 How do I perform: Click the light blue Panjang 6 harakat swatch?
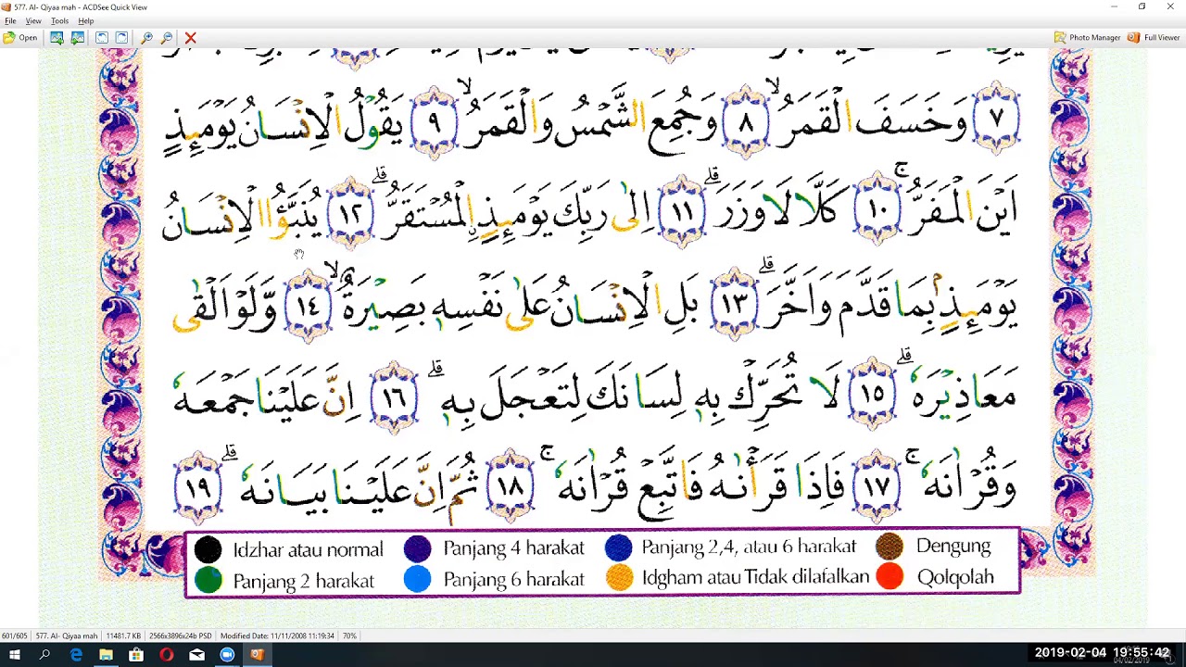click(x=418, y=579)
